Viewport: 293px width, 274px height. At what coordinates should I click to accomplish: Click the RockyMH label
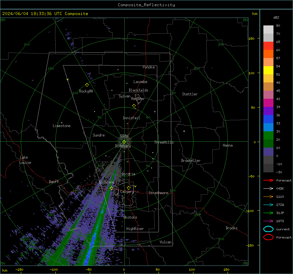click(86, 91)
